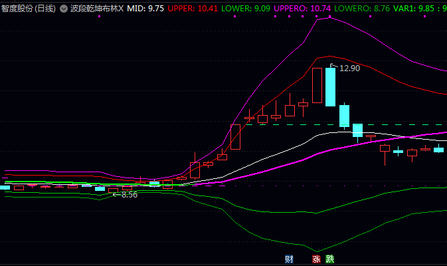Click the 智度股份 (日线) stock title
The image size is (447, 266).
coord(28,9)
